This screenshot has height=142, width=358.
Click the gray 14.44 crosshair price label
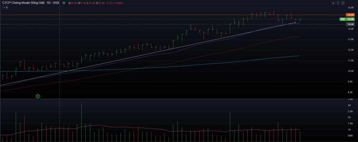click(350, 24)
